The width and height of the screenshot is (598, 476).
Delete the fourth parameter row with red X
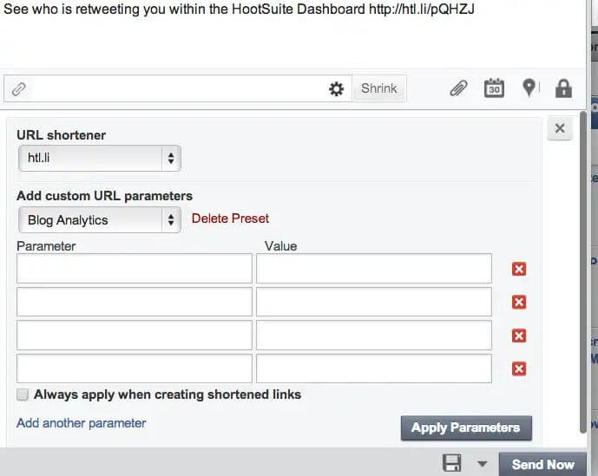click(x=519, y=368)
